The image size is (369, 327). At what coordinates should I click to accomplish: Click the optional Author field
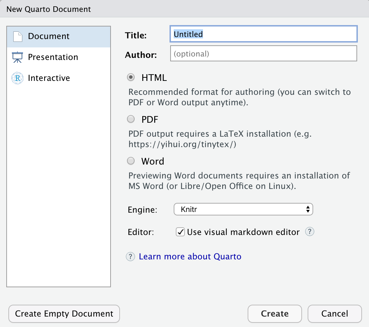pyautogui.click(x=263, y=53)
